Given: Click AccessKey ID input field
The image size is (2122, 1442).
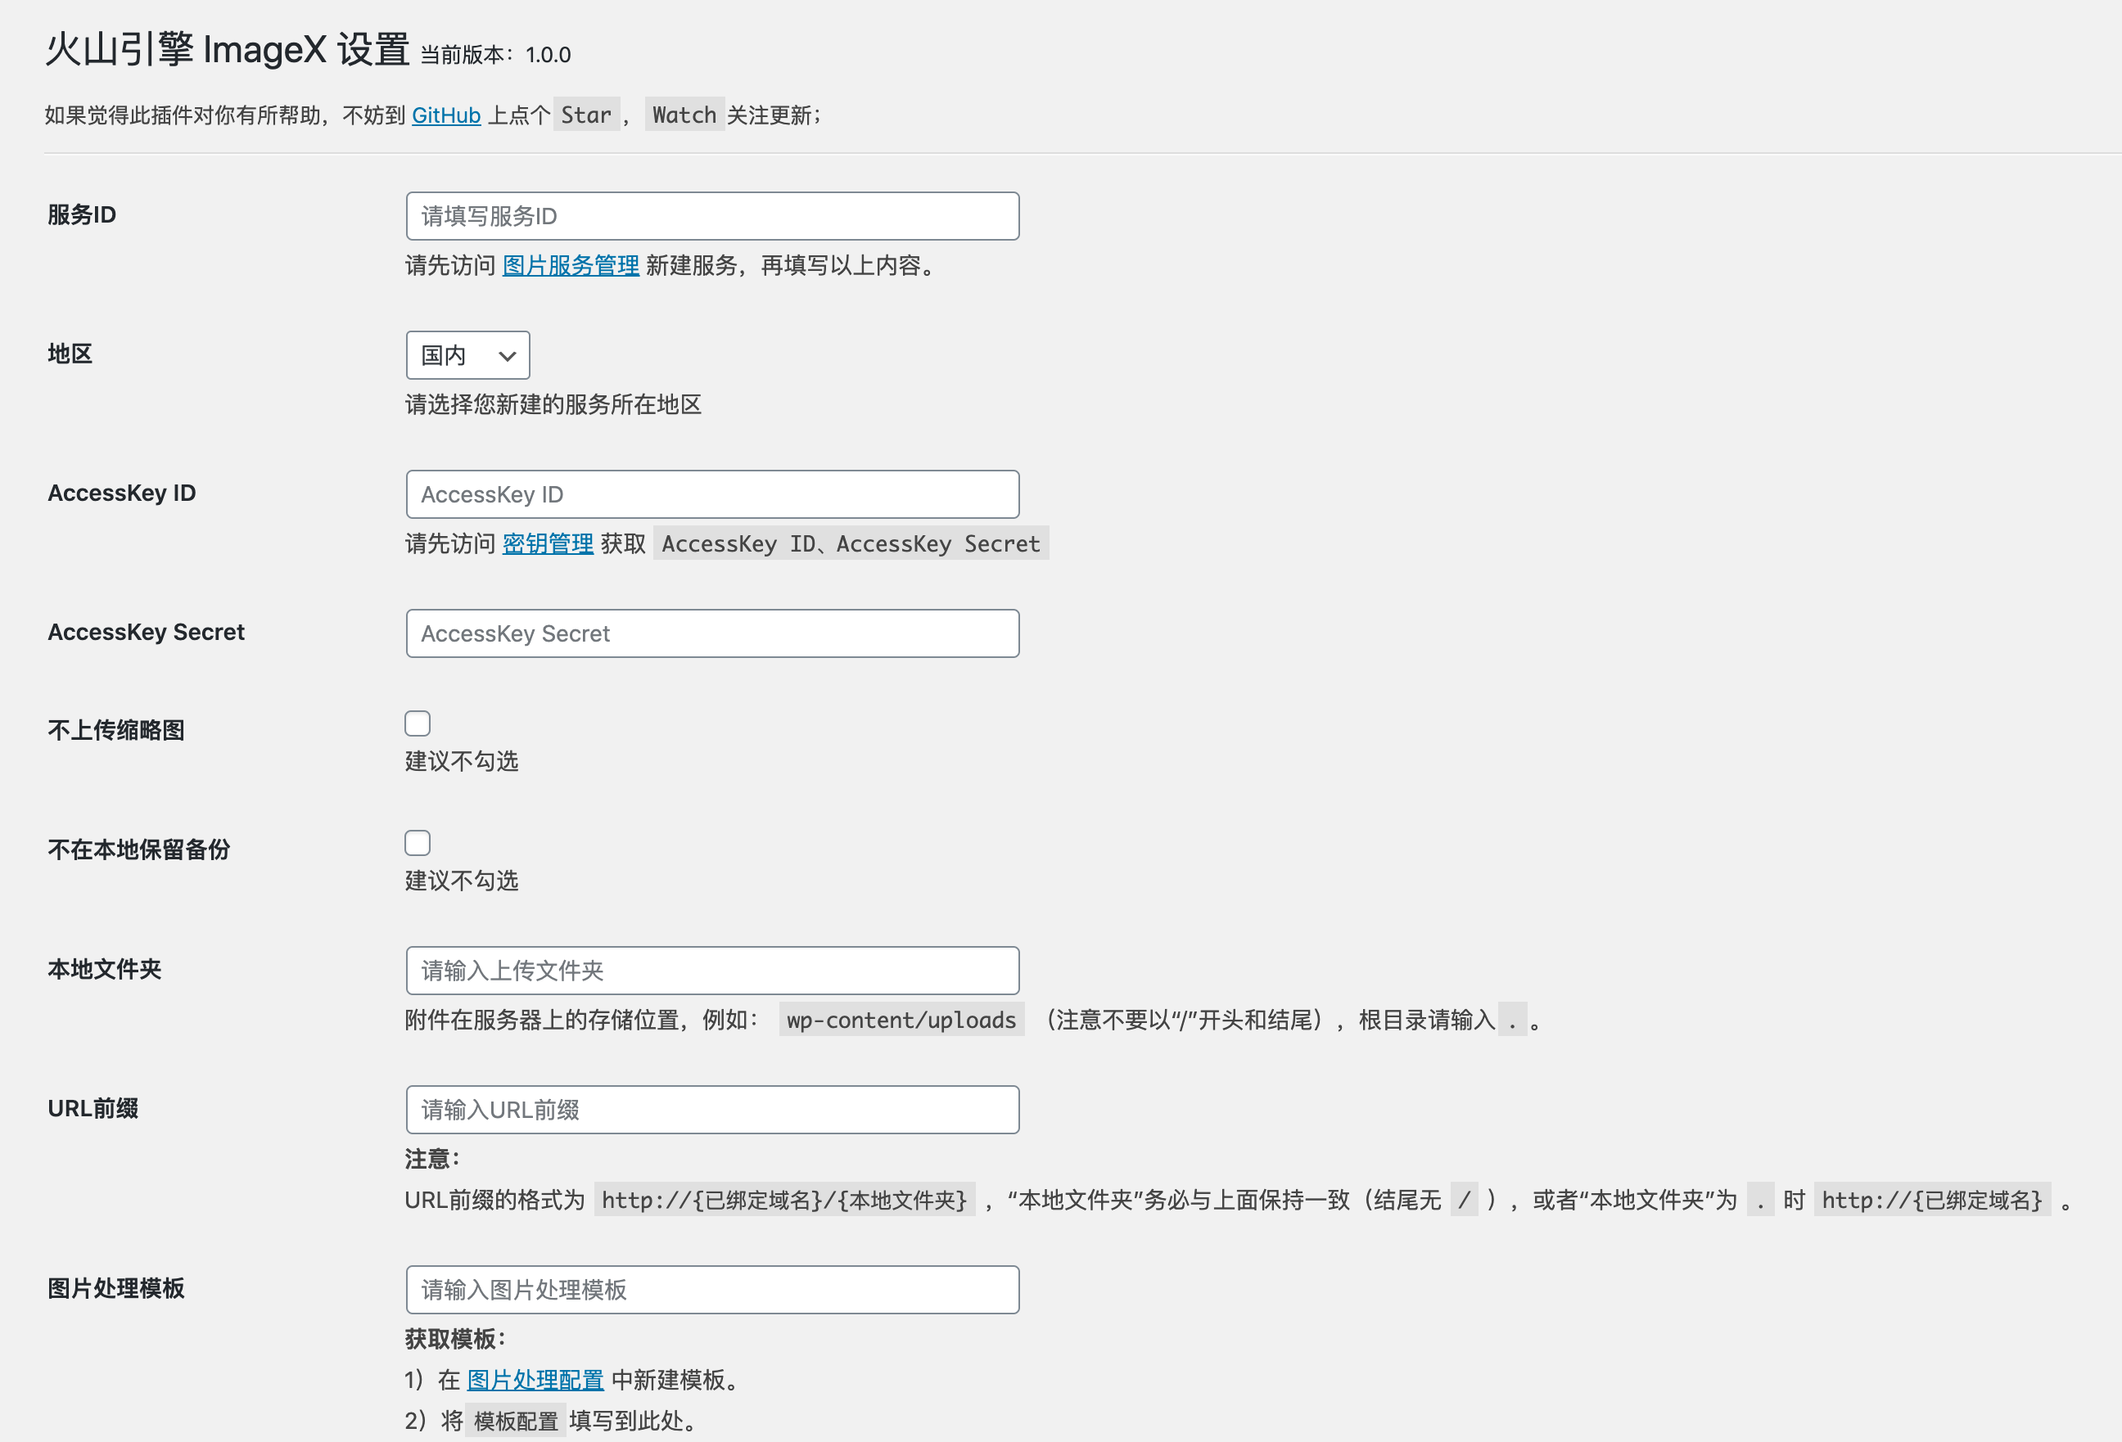Looking at the screenshot, I should coord(713,493).
